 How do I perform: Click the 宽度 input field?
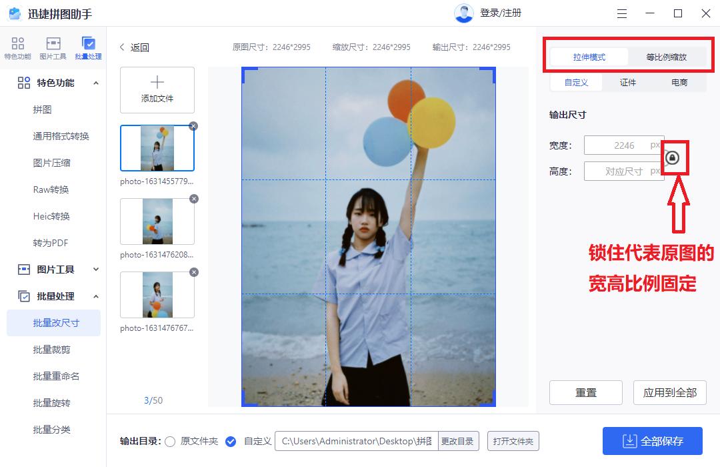pyautogui.click(x=624, y=145)
